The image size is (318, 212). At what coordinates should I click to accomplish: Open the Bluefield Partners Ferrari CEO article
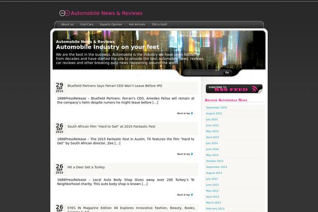pyautogui.click(x=115, y=86)
